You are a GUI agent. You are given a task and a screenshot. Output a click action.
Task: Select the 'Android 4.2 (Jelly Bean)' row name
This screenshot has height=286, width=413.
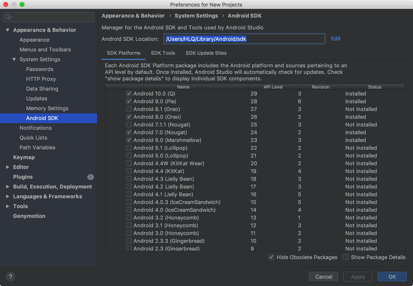(164, 187)
